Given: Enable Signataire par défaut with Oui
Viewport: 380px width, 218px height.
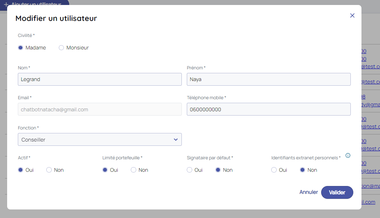Looking at the screenshot, I should click(190, 170).
